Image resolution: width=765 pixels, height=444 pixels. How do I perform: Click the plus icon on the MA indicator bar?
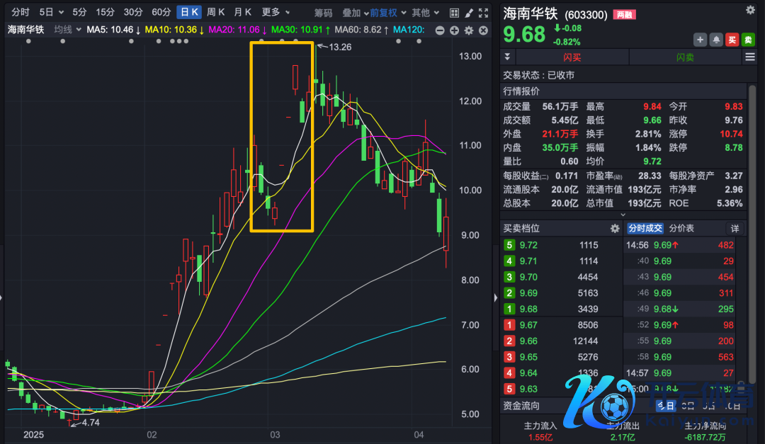pos(454,30)
